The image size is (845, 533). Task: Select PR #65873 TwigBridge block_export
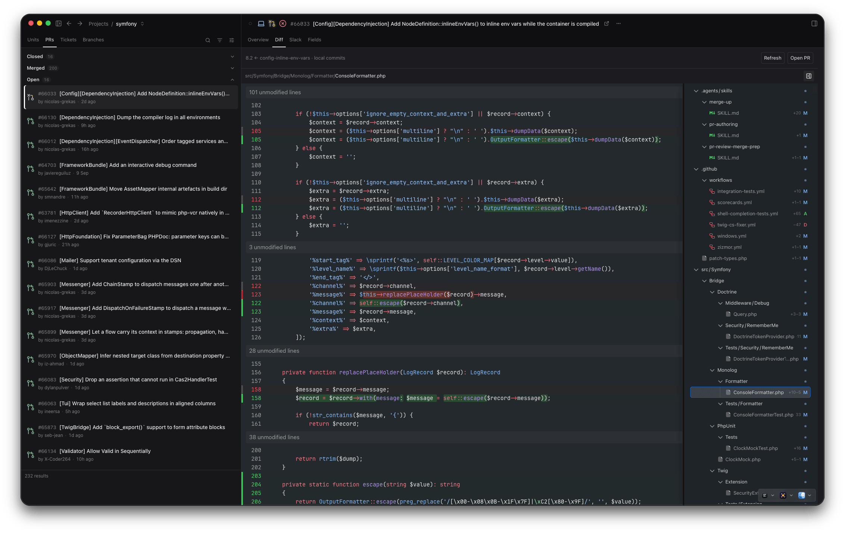pos(131,431)
